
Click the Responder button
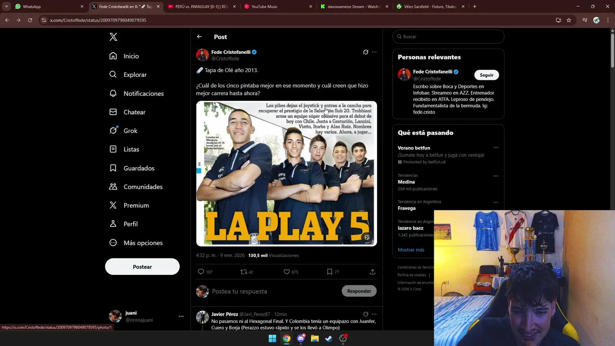pos(359,291)
